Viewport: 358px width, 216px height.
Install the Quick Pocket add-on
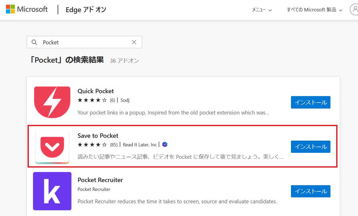click(310, 102)
